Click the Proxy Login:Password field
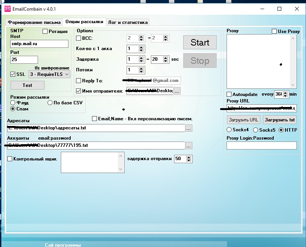The height and width of the screenshot is (247, 306). 262,146
